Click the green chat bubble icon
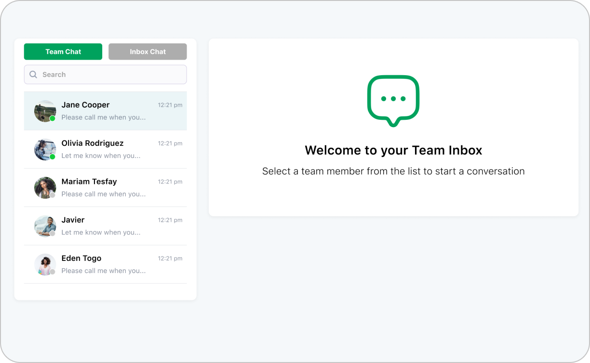This screenshot has height=363, width=590. pyautogui.click(x=393, y=101)
